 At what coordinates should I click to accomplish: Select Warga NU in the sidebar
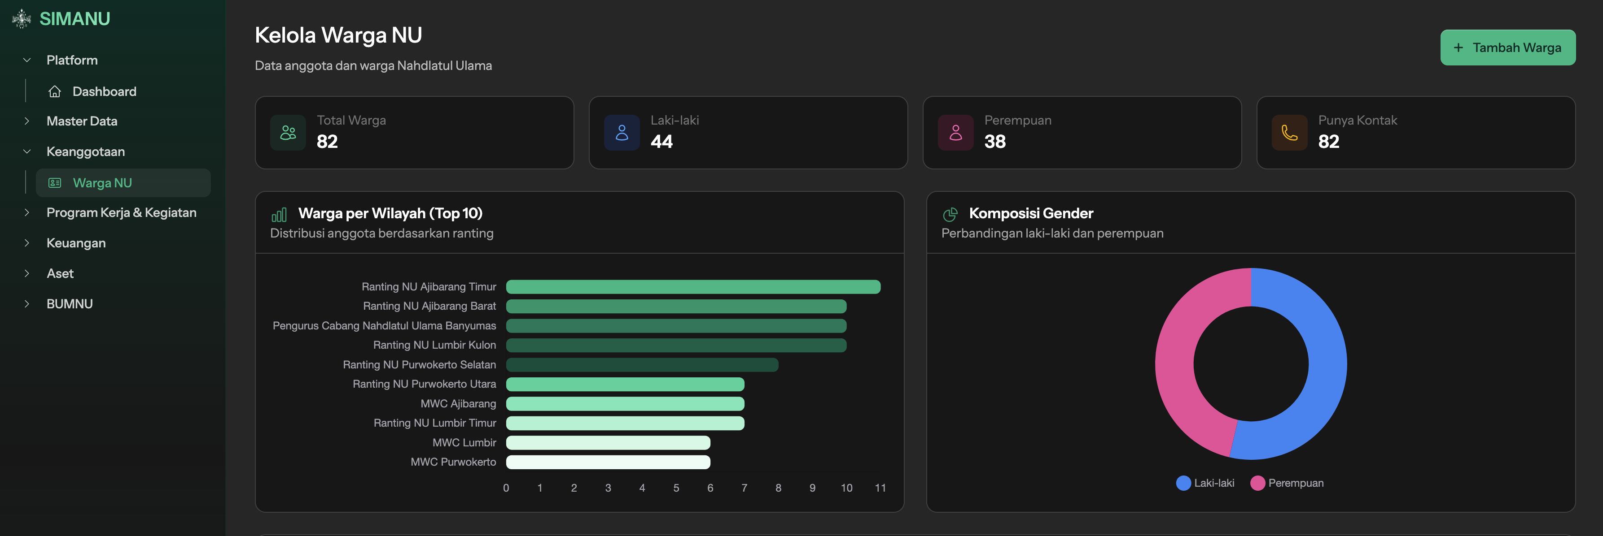click(x=103, y=182)
